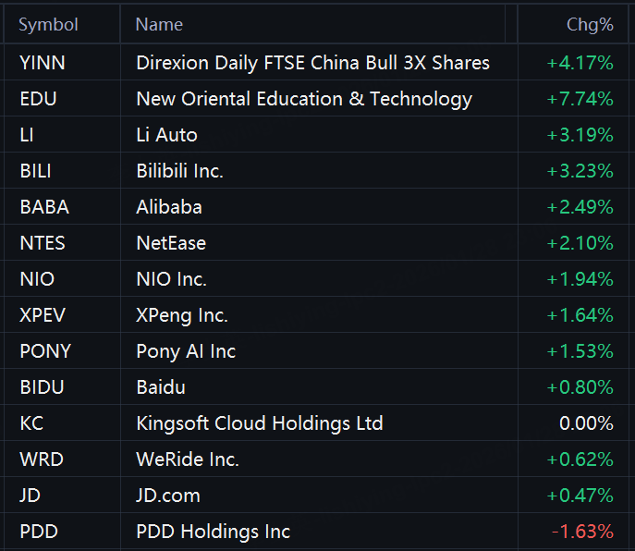
Task: Click the JD.com stock name
Action: point(167,496)
